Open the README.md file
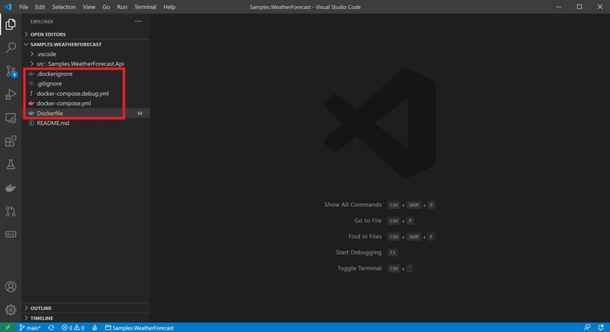 [x=85, y=123]
